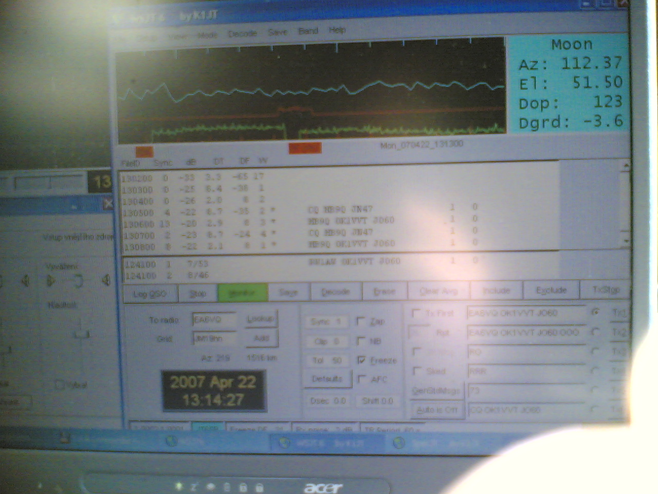Click the date and time clock display
658x494 pixels.
213,391
